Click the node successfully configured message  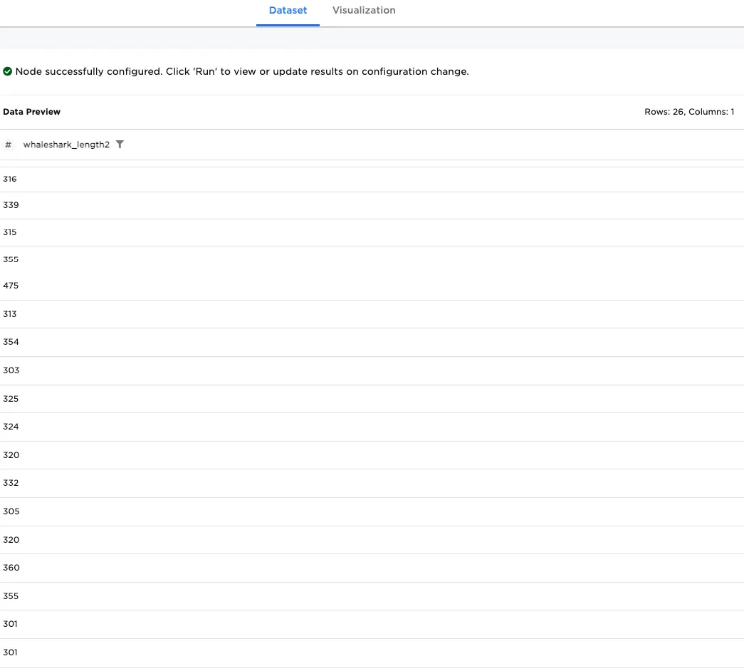[x=242, y=71]
